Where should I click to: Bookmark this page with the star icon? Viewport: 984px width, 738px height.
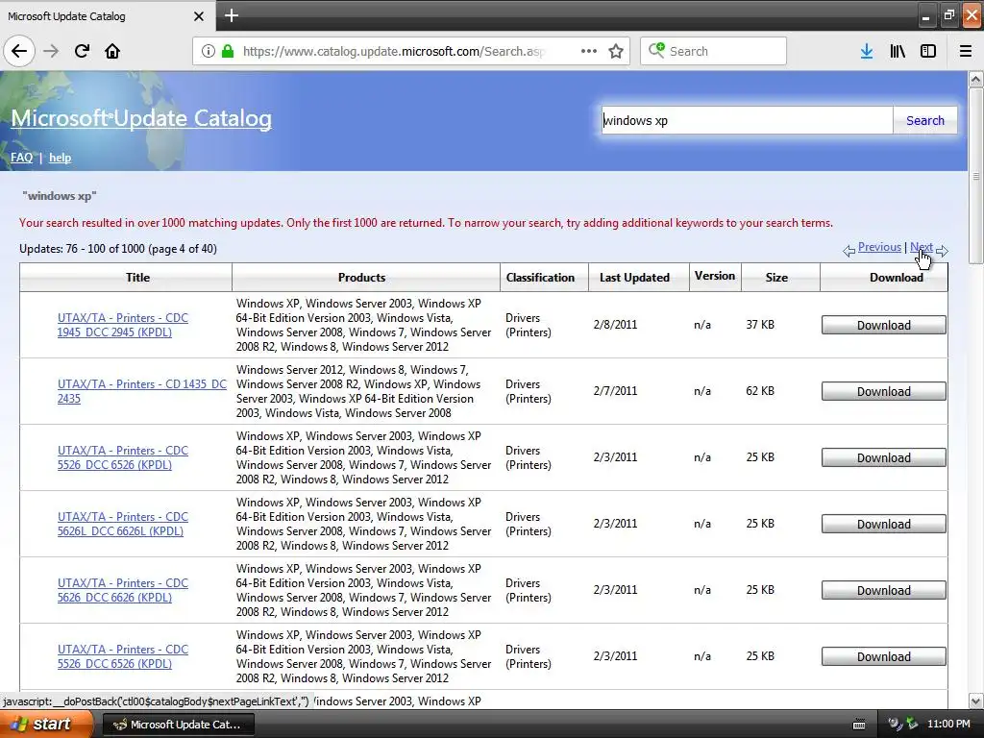(x=616, y=51)
